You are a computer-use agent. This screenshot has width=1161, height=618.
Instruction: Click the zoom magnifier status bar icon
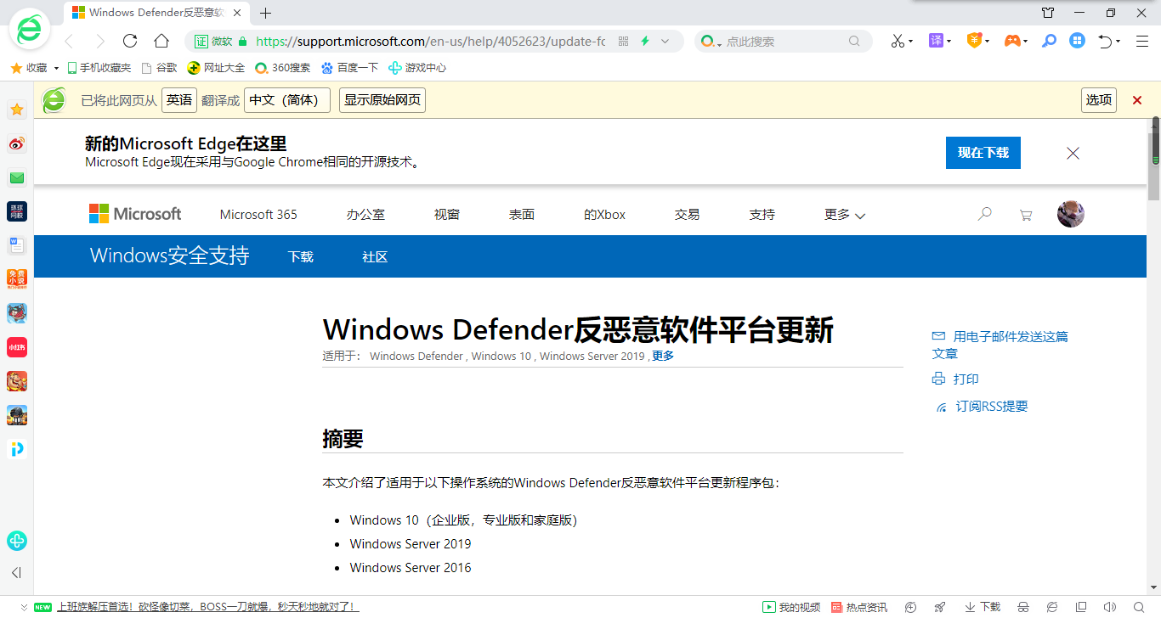(x=1137, y=607)
